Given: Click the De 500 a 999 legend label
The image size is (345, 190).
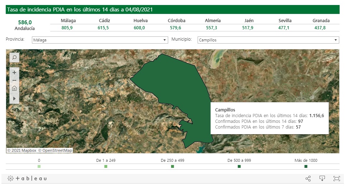Looking at the screenshot, I should click(239, 160).
